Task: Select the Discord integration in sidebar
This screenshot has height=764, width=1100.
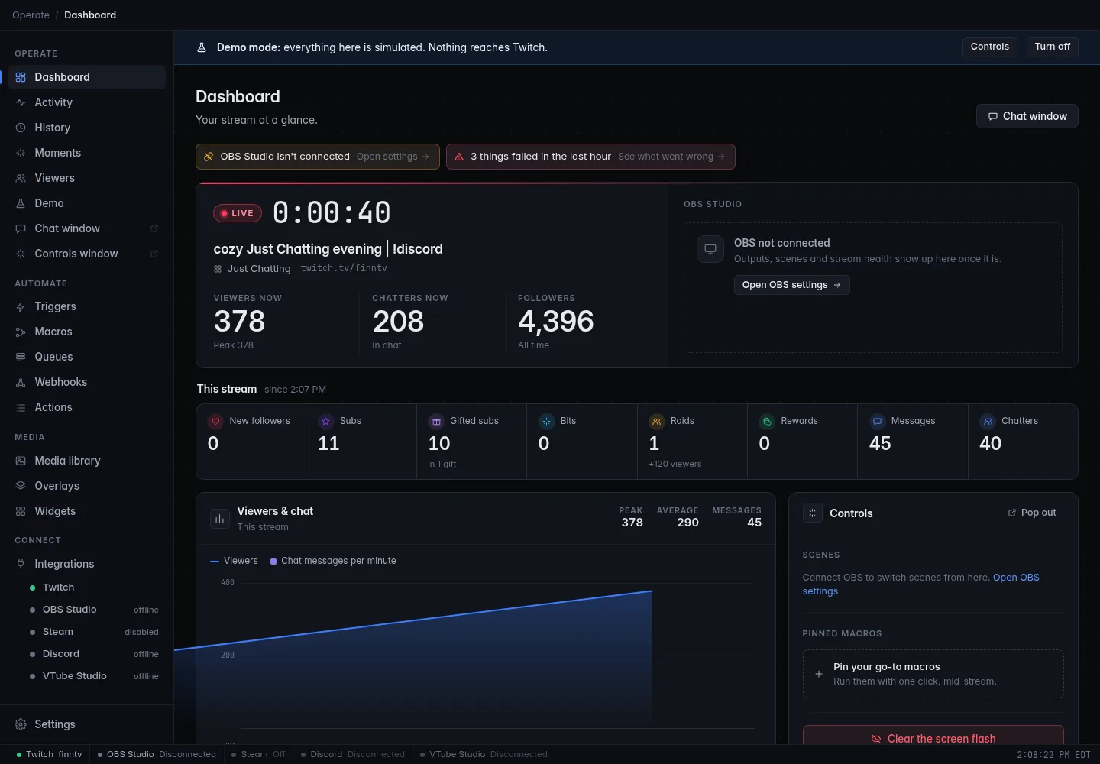Action: click(x=94, y=654)
